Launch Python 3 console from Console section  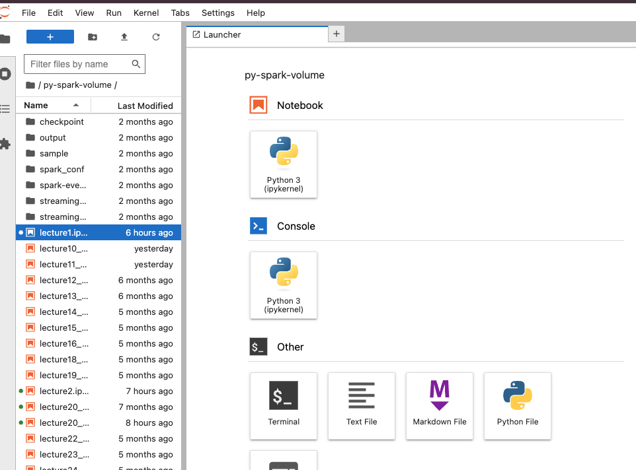[284, 285]
